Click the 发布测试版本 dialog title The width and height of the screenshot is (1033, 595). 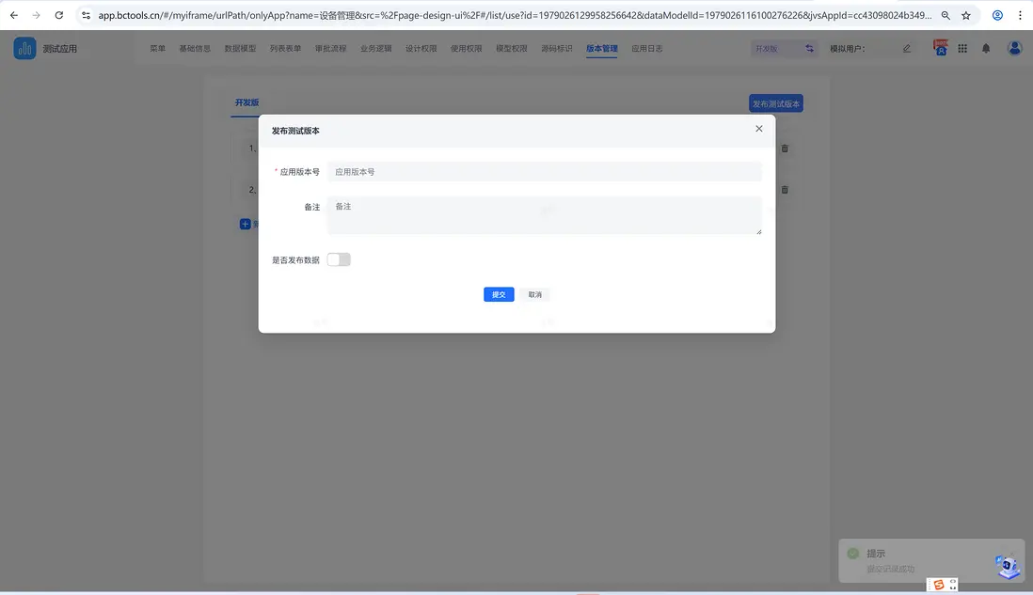295,131
